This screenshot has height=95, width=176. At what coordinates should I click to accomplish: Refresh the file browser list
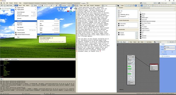131,6
